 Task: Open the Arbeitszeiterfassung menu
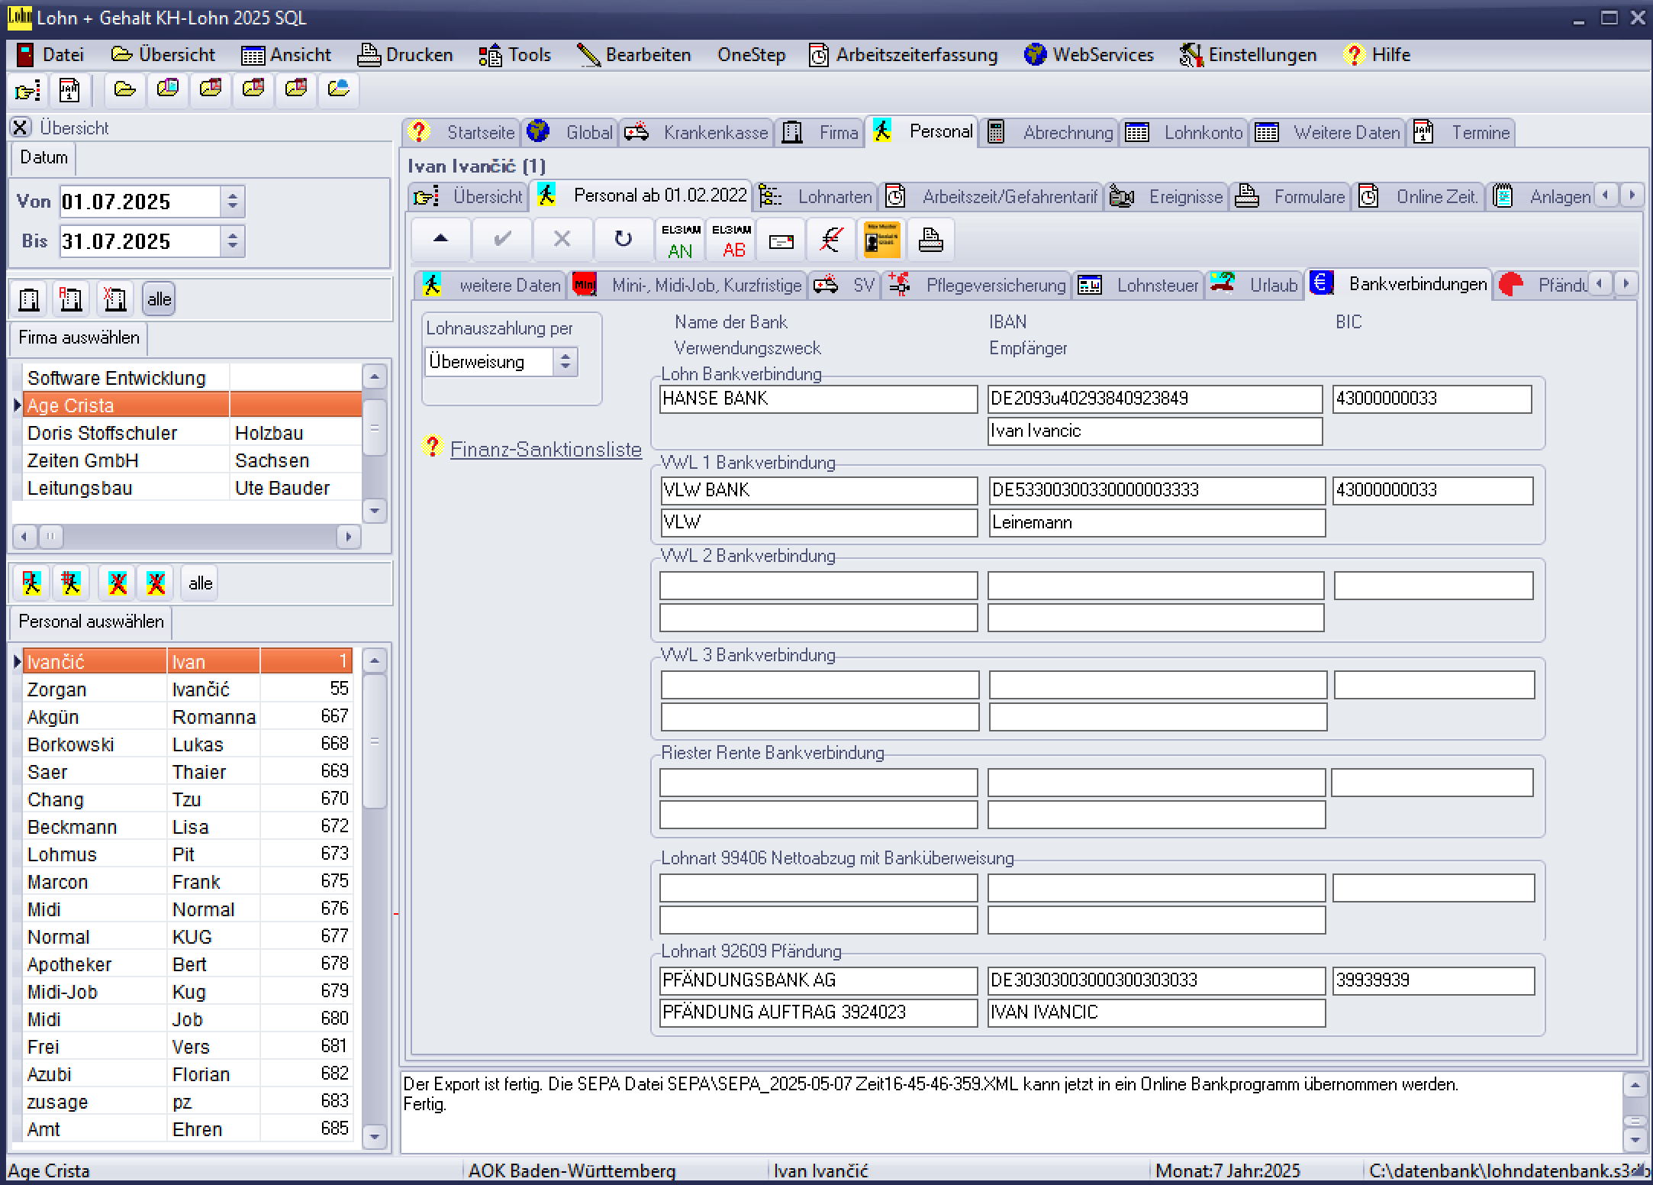coord(903,55)
